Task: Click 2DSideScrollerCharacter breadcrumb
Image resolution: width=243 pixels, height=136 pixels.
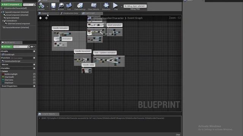Action: click(x=109, y=18)
